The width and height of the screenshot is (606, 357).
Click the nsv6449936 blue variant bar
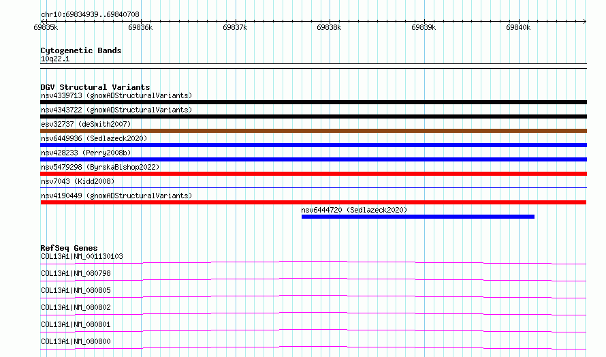[x=313, y=145]
